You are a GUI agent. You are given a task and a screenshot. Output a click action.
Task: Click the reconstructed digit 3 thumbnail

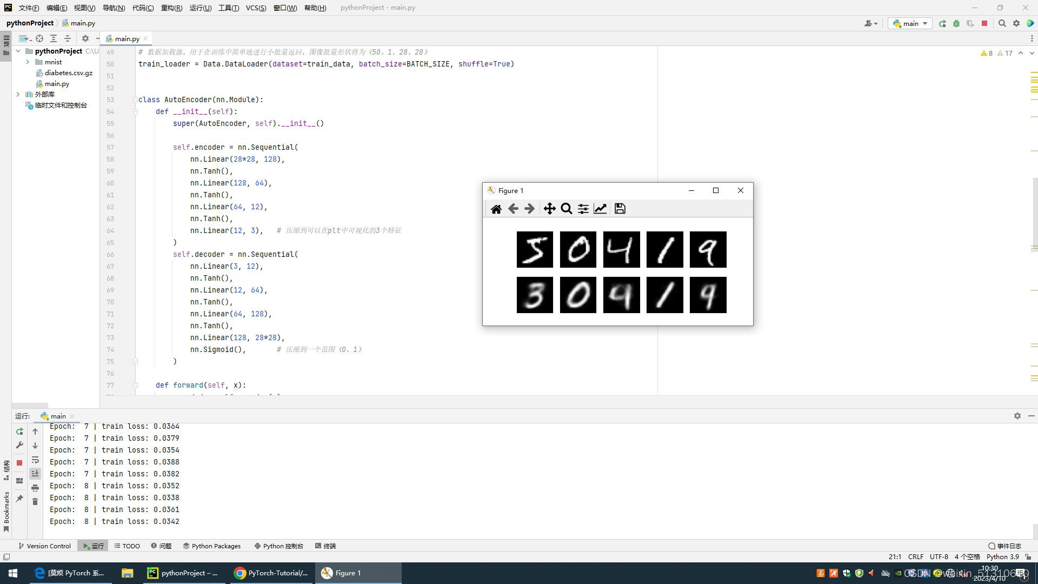535,295
